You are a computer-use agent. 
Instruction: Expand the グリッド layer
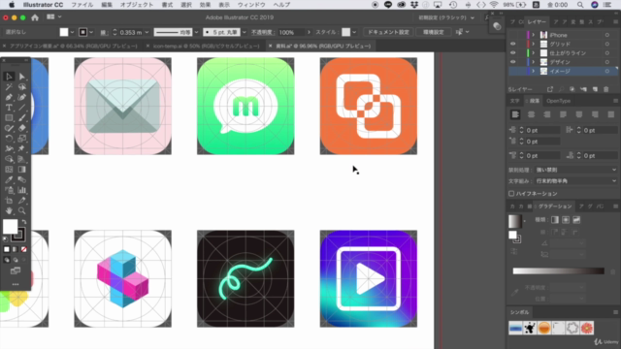pos(534,44)
